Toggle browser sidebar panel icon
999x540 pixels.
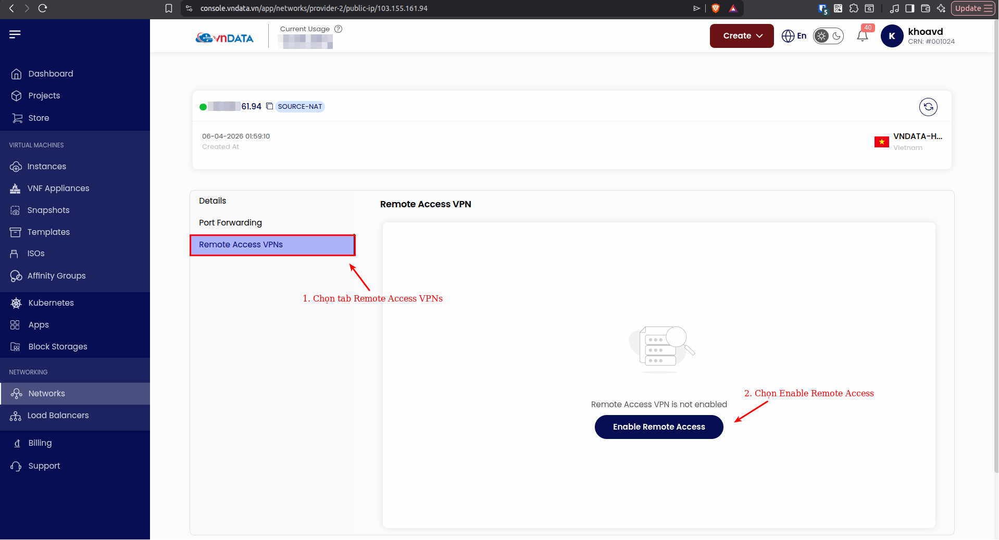[910, 8]
